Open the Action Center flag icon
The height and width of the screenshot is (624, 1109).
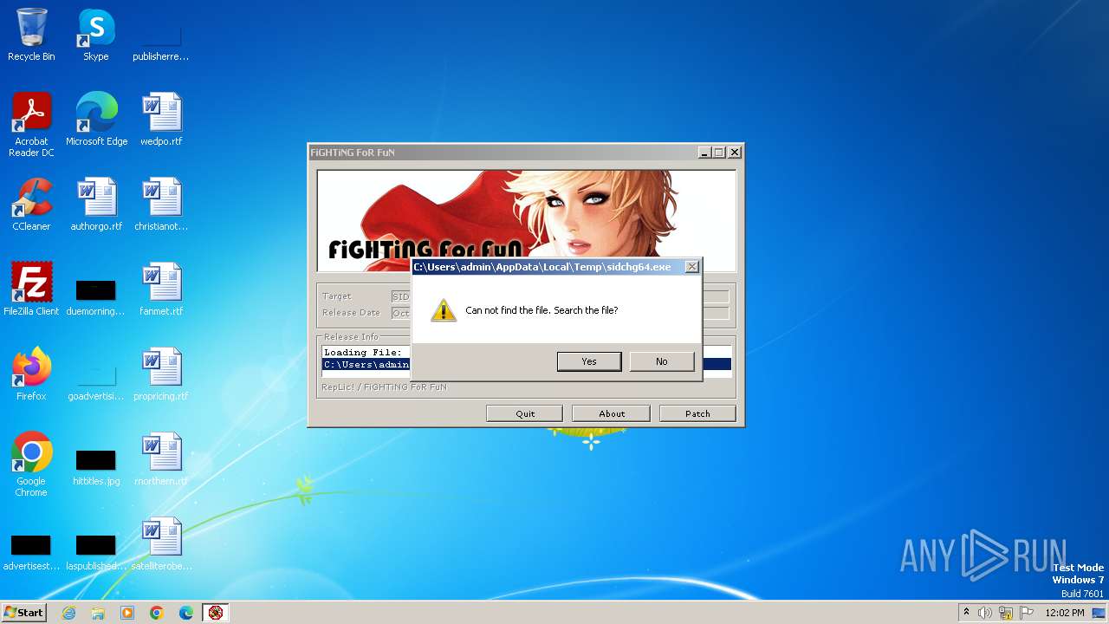(1027, 613)
